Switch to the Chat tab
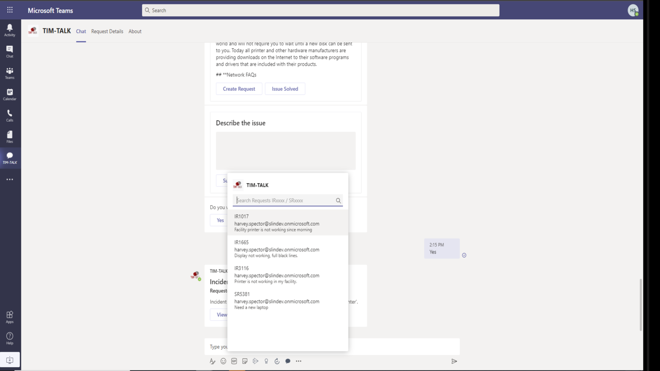Image resolution: width=660 pixels, height=371 pixels. click(x=81, y=31)
